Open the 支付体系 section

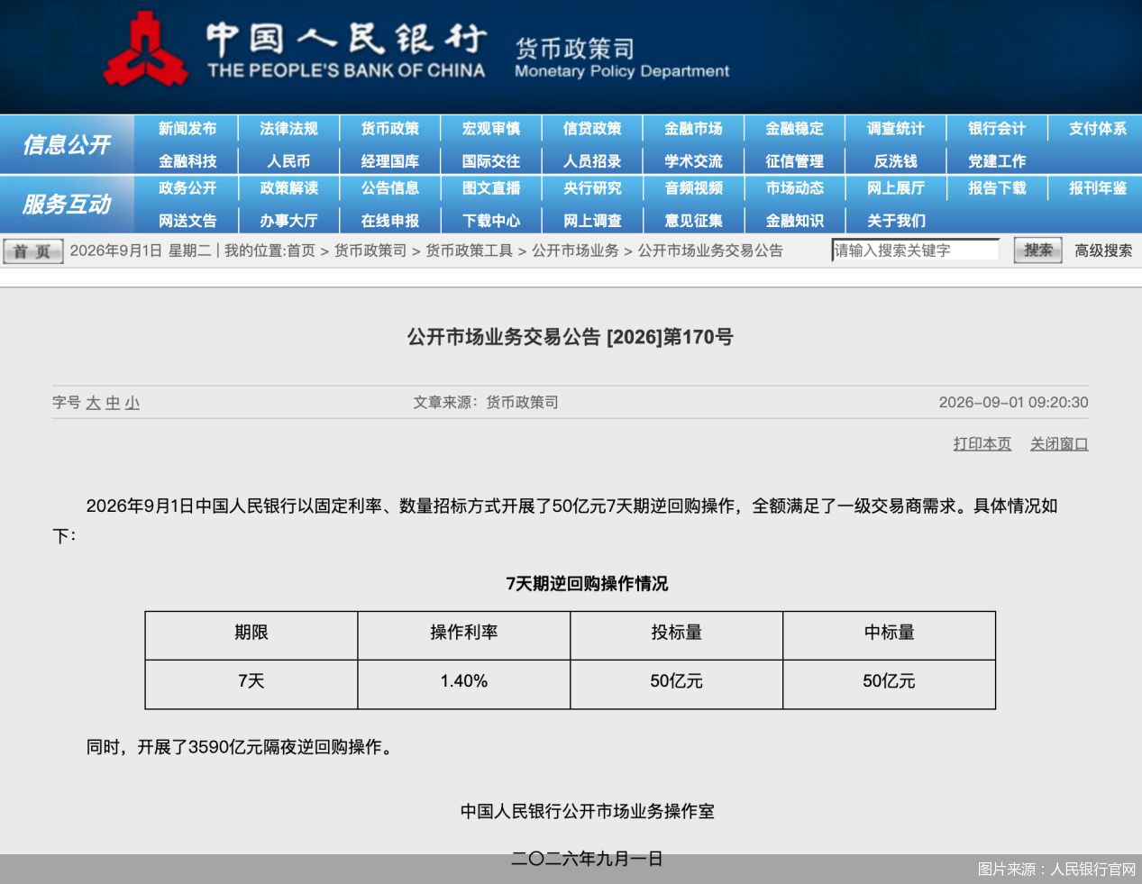coord(1098,129)
